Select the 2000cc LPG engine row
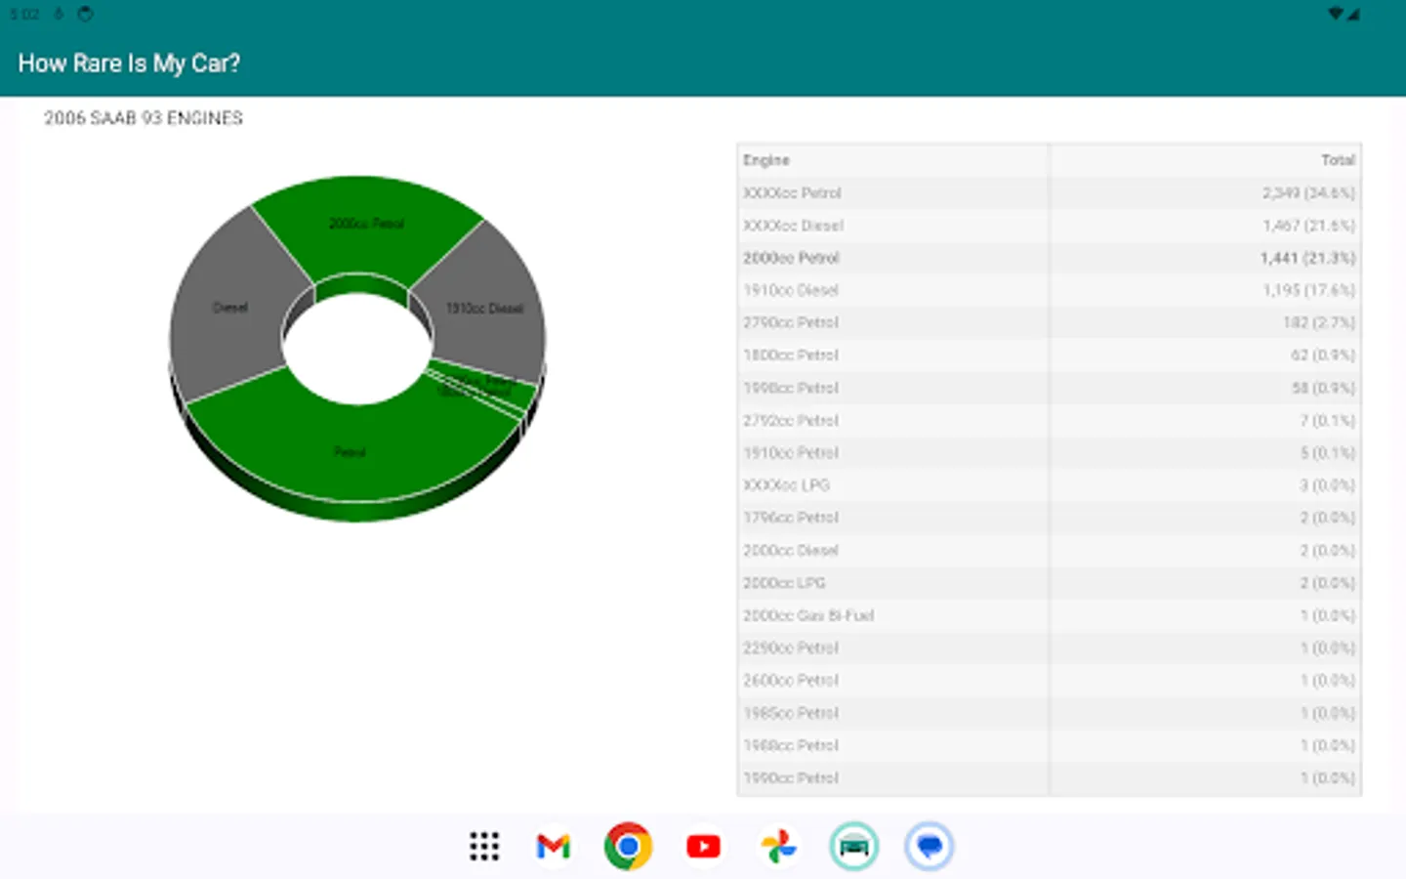Viewport: 1406px width, 879px height. tap(1050, 583)
